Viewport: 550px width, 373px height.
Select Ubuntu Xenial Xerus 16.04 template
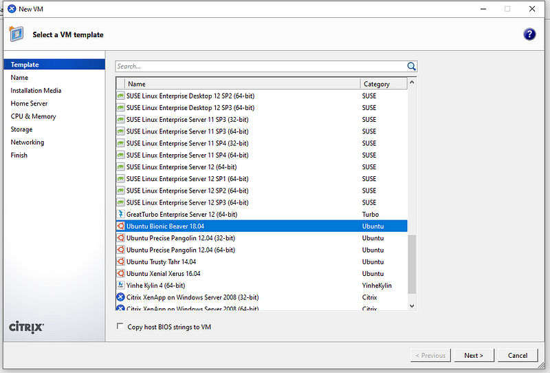pos(262,274)
